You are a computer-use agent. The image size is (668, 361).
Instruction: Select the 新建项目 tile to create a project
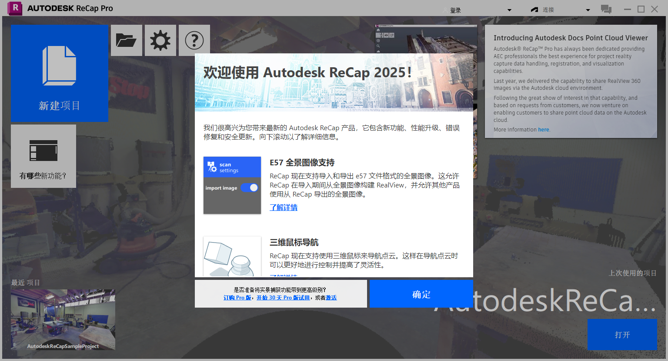tap(60, 73)
